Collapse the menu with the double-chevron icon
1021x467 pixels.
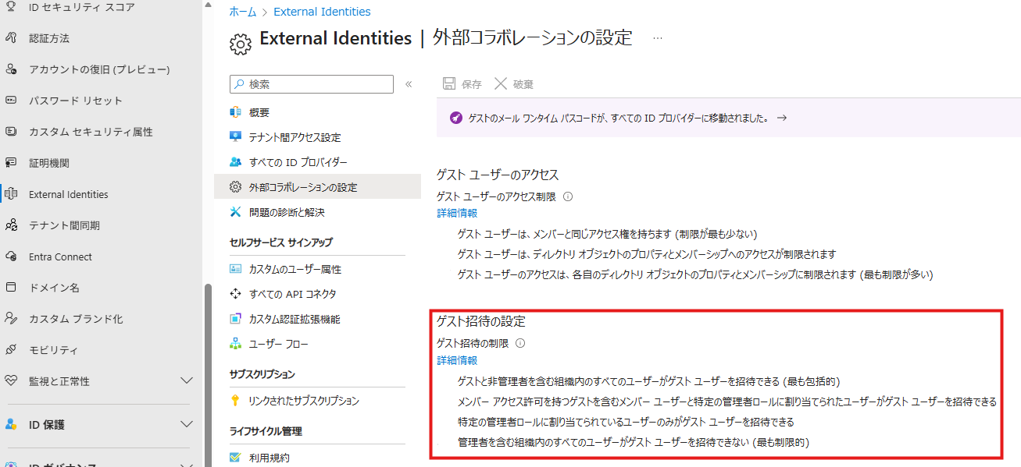click(408, 84)
